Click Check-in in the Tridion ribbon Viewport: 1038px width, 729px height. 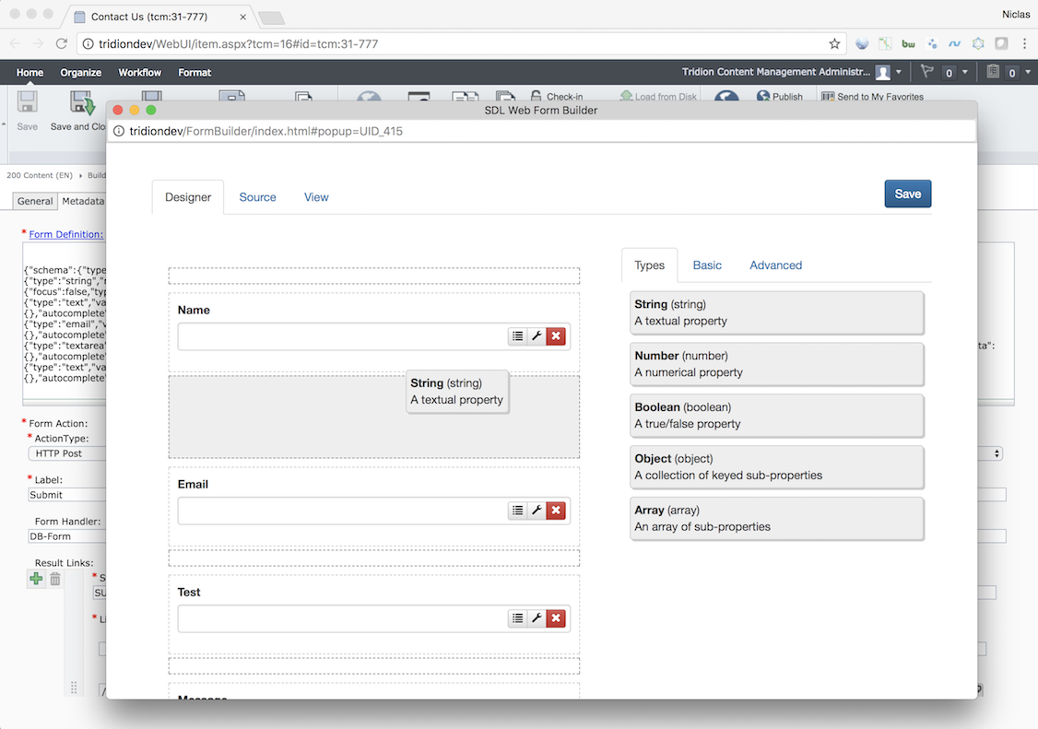[557, 96]
